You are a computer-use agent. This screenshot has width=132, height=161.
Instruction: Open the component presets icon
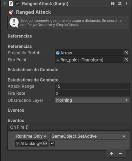click(120, 4)
